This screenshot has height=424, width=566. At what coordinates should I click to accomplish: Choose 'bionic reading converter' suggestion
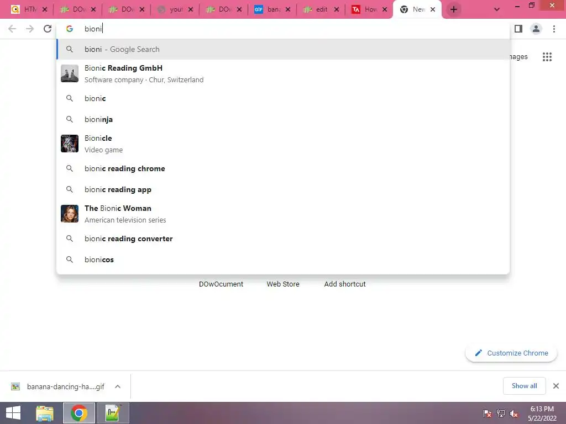284,239
